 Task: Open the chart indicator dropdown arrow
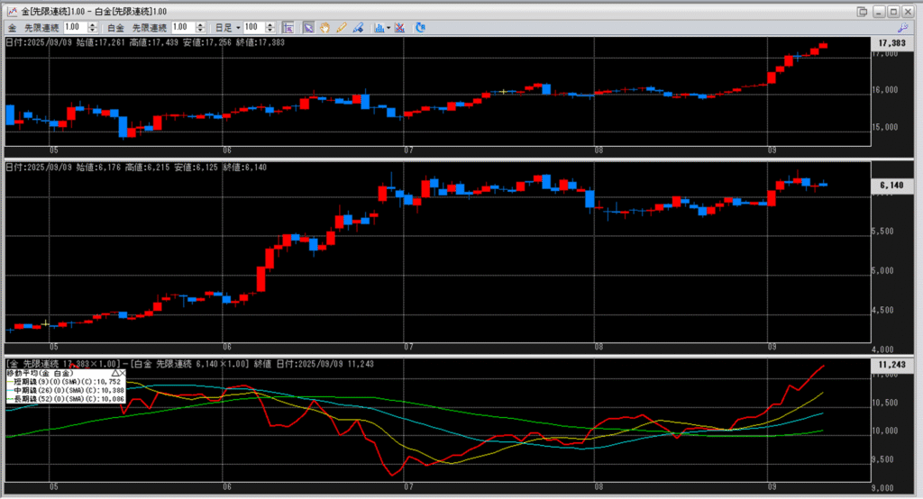click(x=388, y=28)
